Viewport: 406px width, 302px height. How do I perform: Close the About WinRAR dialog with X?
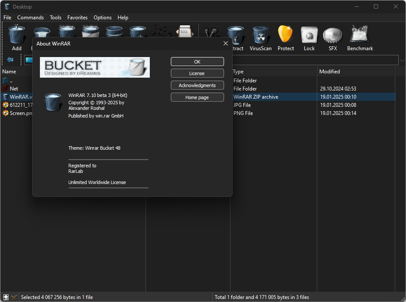click(225, 43)
